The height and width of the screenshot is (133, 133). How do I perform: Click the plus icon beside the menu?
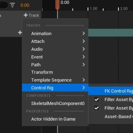tap(20, 32)
